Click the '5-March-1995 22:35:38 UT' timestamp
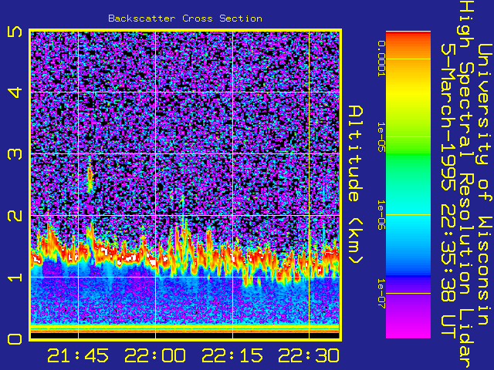The image size is (494, 370). click(x=448, y=190)
